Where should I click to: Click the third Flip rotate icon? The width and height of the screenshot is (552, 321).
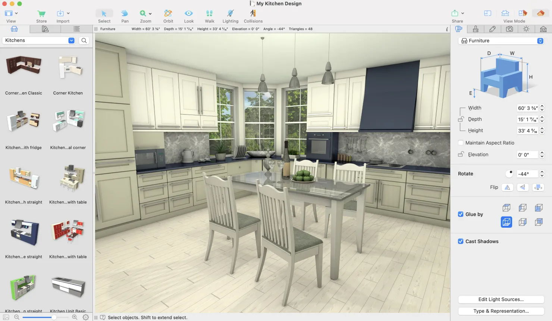[538, 187]
